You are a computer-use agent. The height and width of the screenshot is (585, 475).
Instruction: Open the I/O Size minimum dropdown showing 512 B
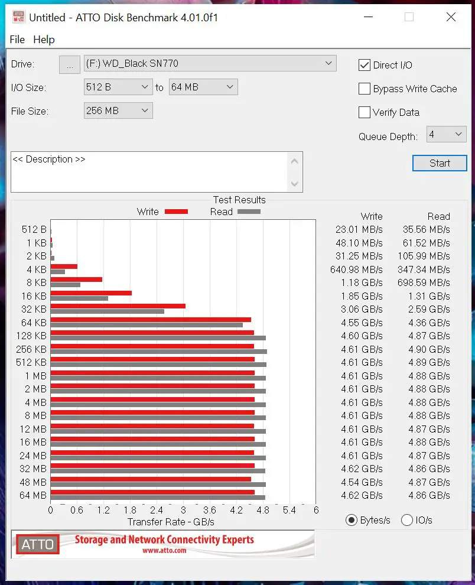tap(118, 87)
